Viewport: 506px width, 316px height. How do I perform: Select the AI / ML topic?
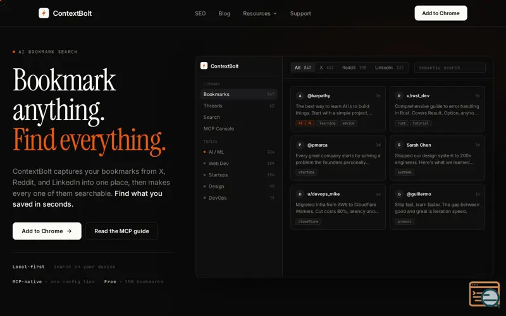(238, 152)
